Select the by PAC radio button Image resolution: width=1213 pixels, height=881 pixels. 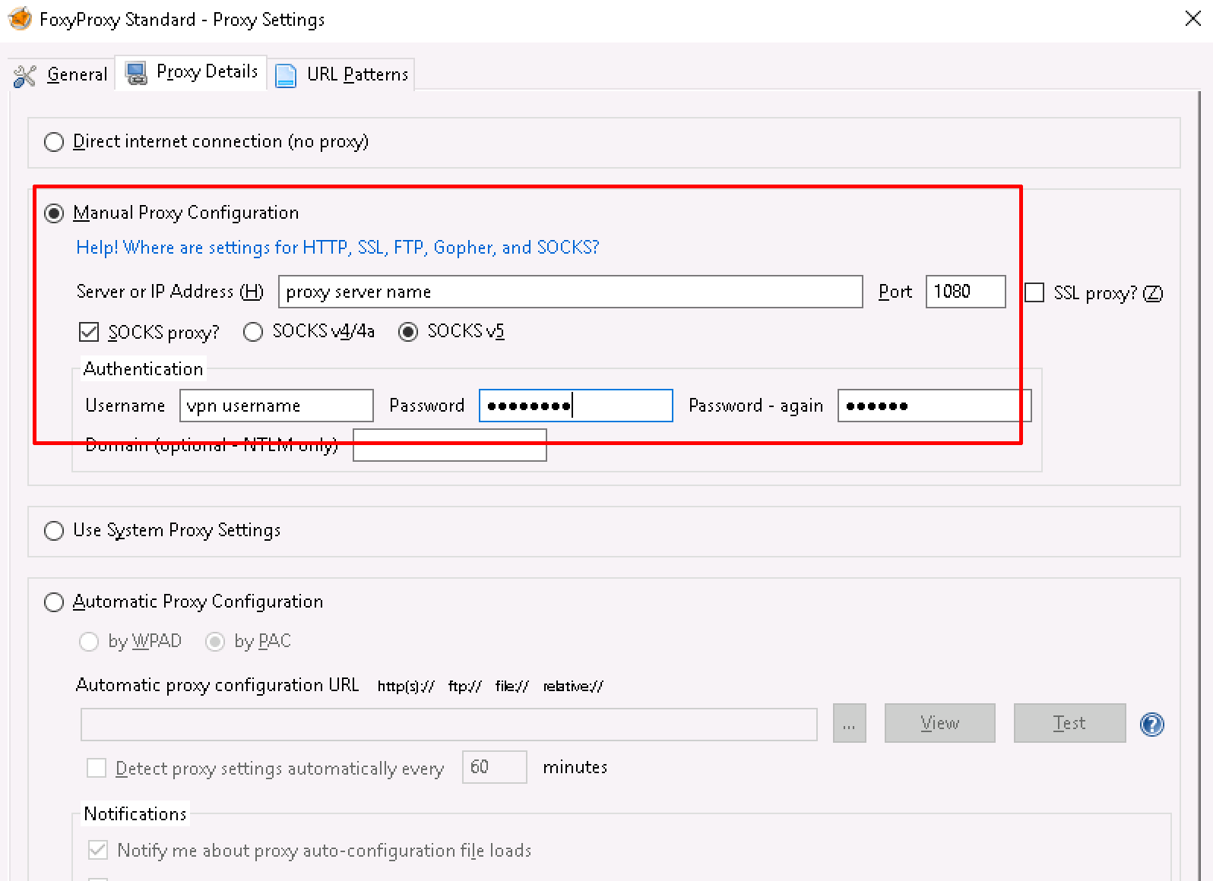coord(215,642)
